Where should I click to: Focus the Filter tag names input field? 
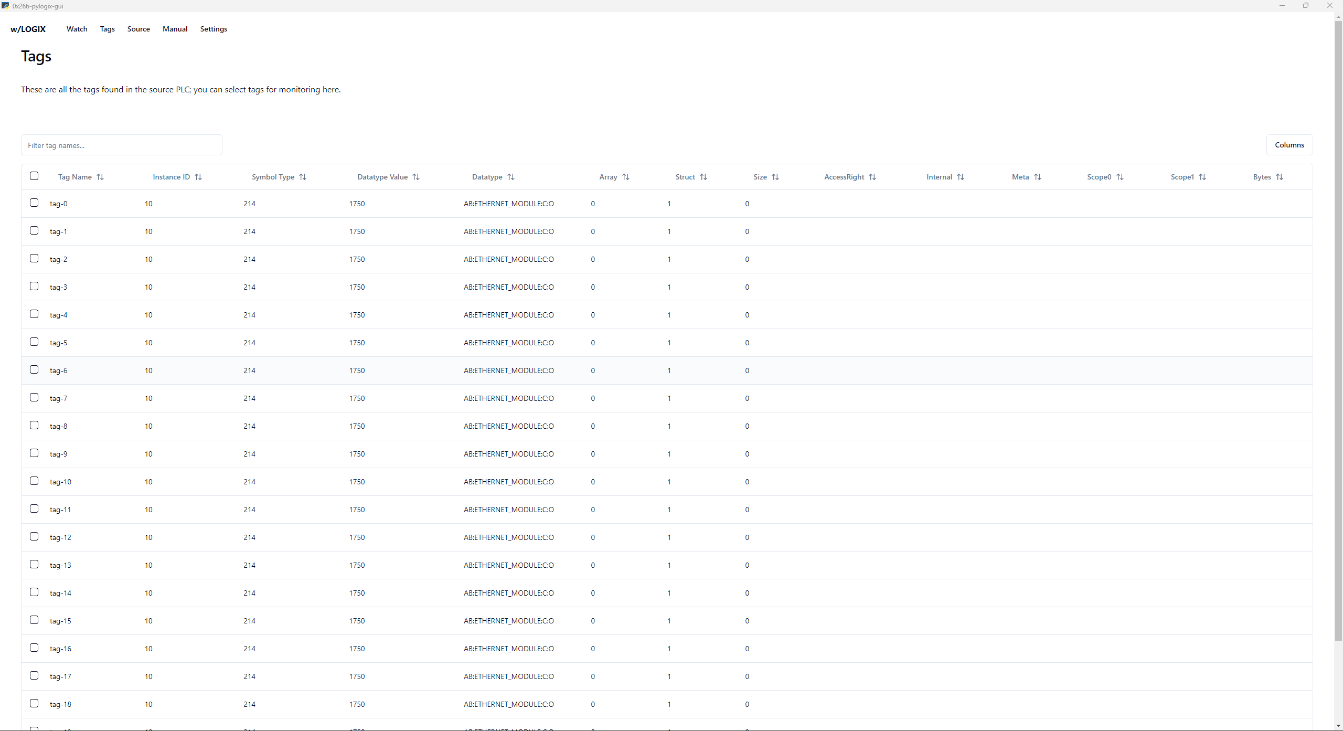(122, 145)
